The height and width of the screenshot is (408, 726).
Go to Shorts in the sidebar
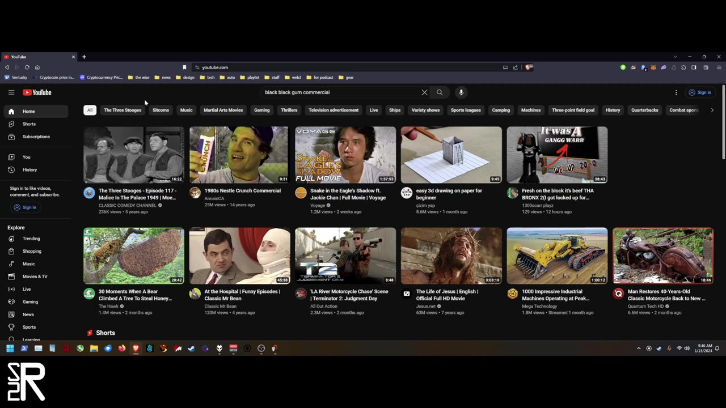coord(37,124)
